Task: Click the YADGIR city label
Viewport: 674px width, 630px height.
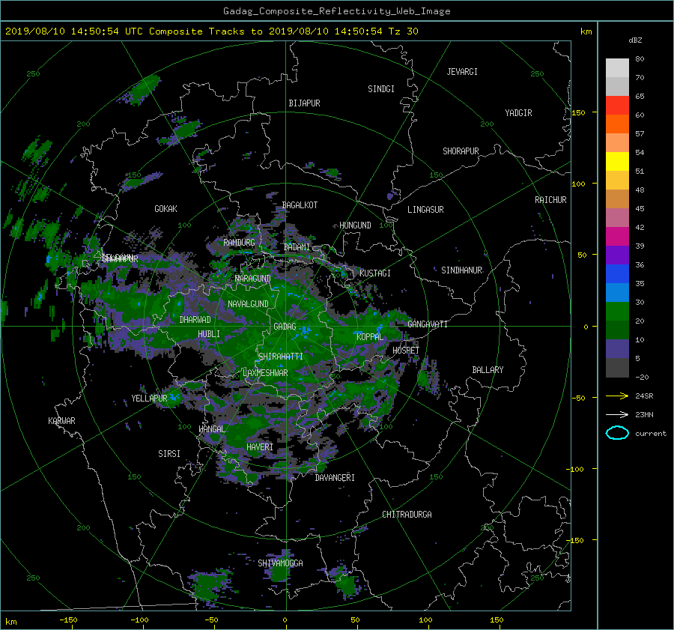Action: click(518, 113)
